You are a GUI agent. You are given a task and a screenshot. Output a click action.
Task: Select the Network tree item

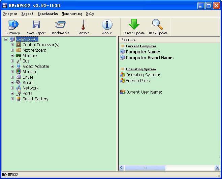(30, 88)
